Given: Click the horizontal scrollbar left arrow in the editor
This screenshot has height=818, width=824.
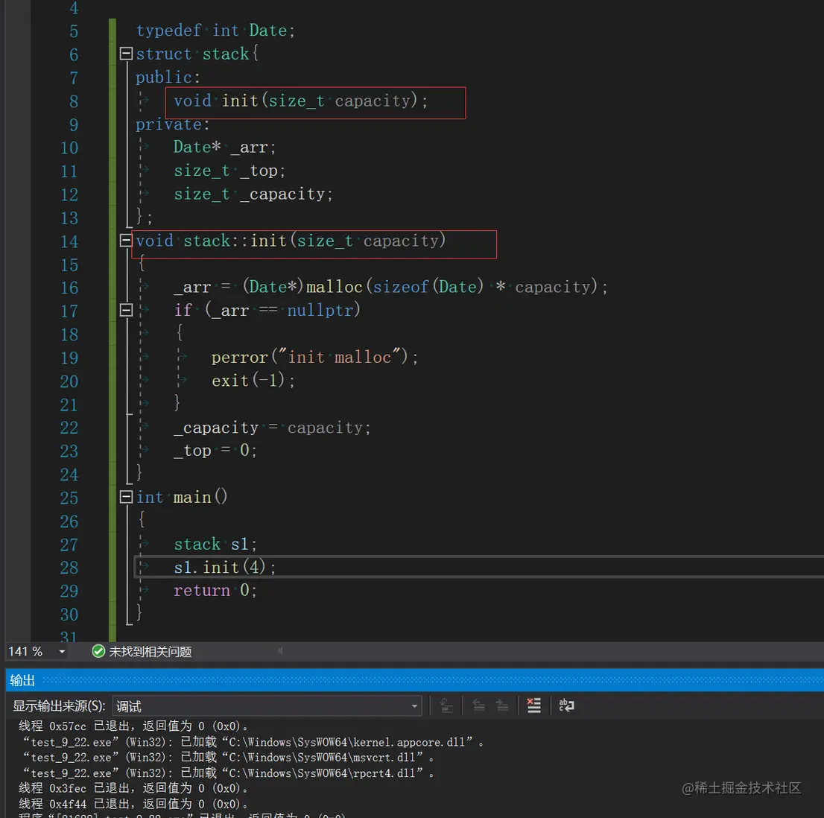Looking at the screenshot, I should click(x=280, y=651).
